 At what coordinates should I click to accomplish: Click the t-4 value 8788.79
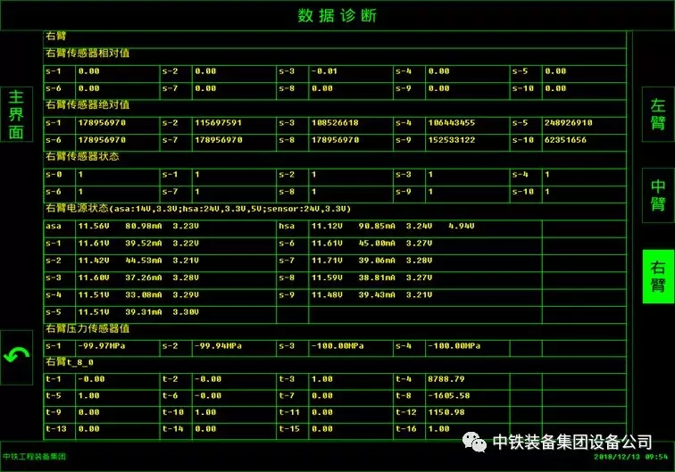(446, 378)
